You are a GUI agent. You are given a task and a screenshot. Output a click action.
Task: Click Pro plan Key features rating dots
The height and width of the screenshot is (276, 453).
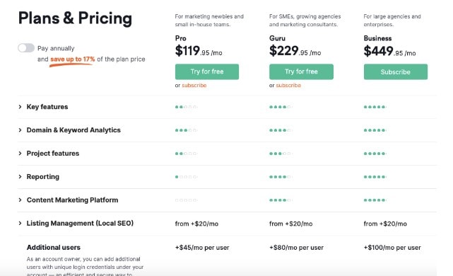tap(186, 107)
